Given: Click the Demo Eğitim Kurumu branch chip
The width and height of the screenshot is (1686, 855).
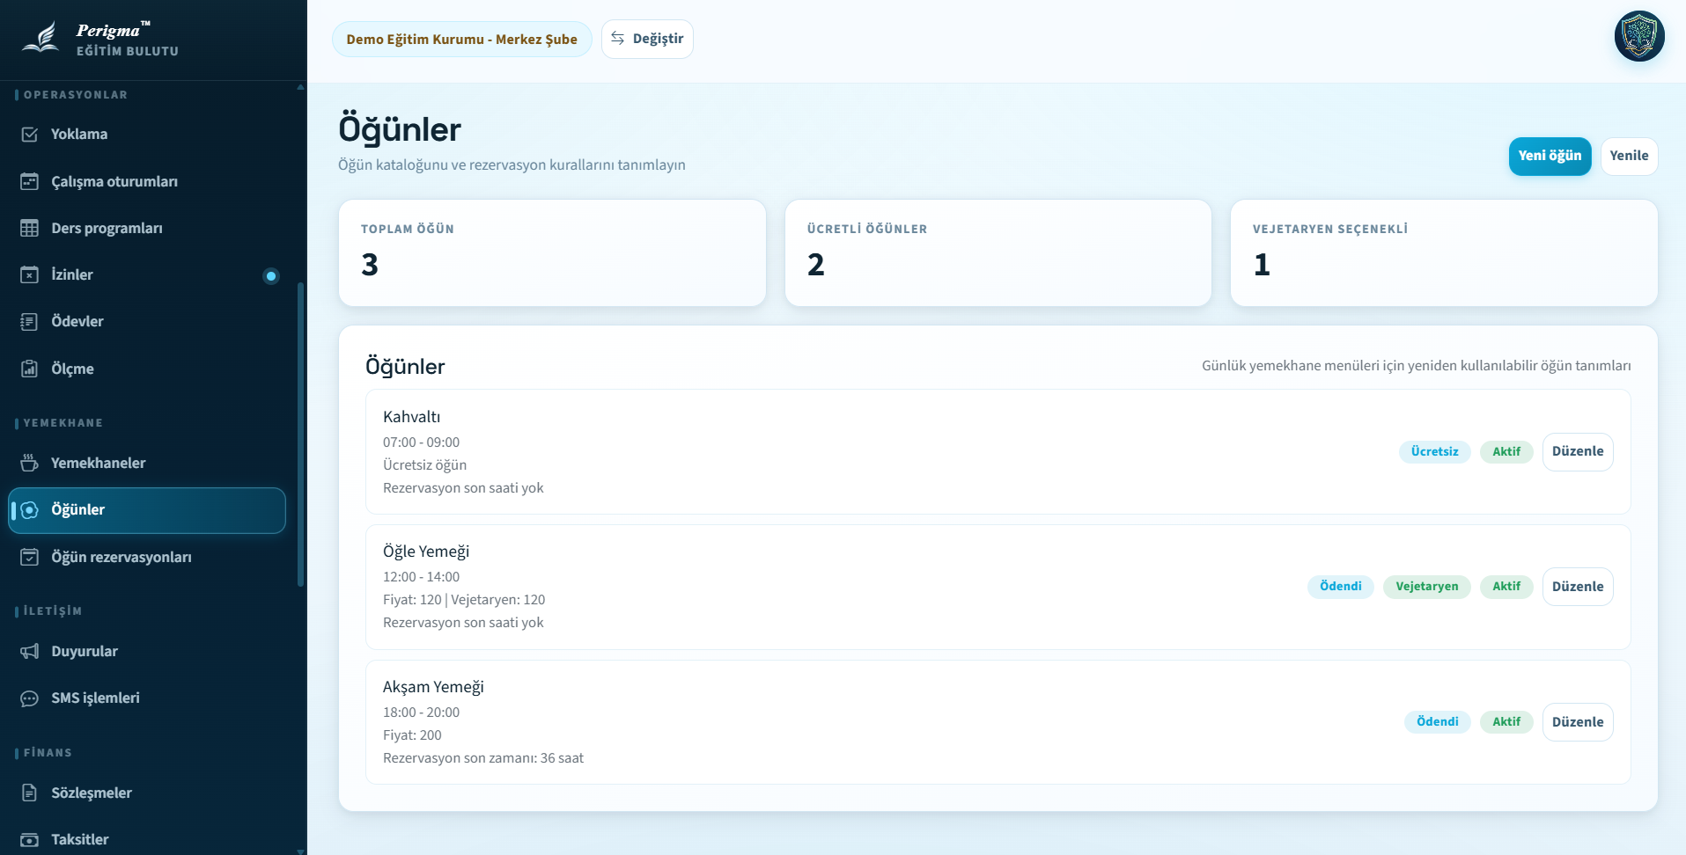Looking at the screenshot, I should pyautogui.click(x=461, y=40).
